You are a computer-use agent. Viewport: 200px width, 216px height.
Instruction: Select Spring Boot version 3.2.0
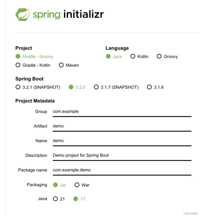[x=77, y=87]
